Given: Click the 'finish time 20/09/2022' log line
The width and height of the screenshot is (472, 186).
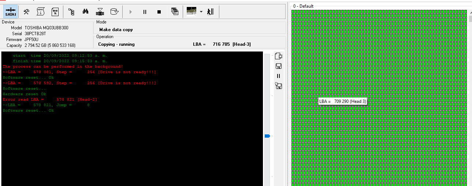Looking at the screenshot, I should (x=60, y=61).
